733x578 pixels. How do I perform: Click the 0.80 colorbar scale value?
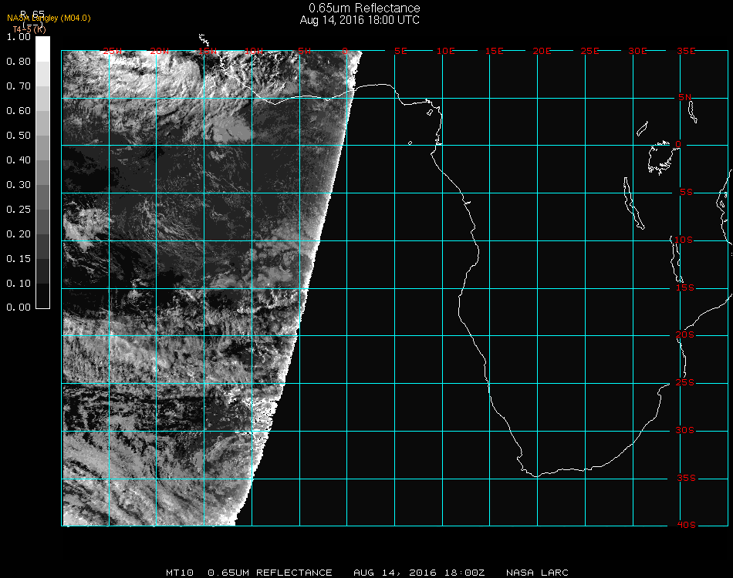[x=19, y=61]
